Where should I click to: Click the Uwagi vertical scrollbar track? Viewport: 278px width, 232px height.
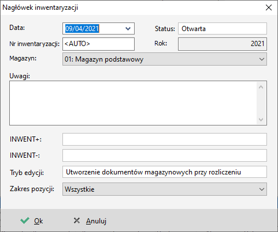tap(261, 103)
